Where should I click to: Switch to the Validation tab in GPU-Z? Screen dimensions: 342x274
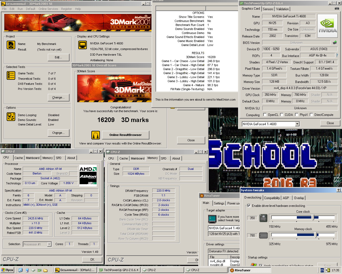pyautogui.click(x=282, y=9)
